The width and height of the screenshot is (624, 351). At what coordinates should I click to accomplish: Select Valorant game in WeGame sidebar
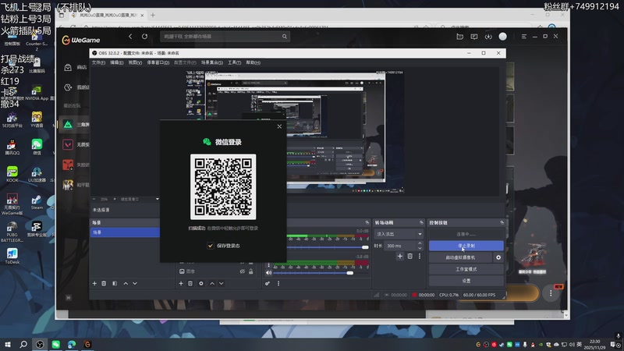[68, 144]
